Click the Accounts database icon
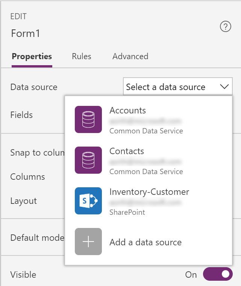Screen dimensions: 241x286 (x=88, y=119)
